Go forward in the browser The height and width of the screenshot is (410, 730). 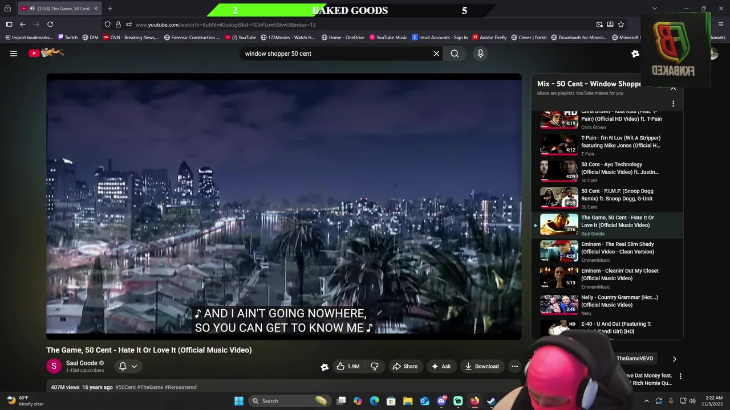36,24
